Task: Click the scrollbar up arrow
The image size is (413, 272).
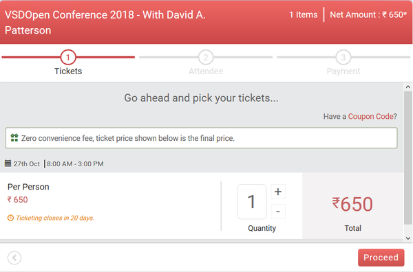Action: [x=408, y=87]
